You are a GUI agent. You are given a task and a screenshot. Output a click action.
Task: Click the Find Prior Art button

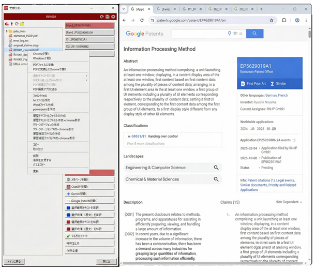[x=256, y=83]
